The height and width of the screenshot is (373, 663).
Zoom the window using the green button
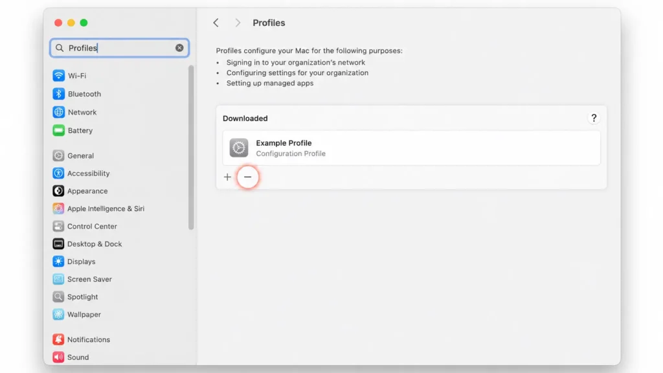[x=84, y=23]
